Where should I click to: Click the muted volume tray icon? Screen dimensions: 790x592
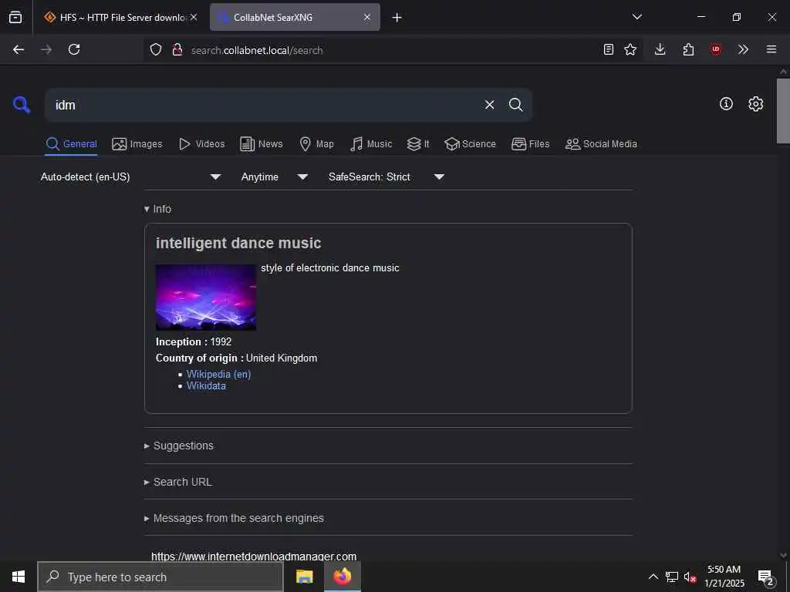[690, 577]
